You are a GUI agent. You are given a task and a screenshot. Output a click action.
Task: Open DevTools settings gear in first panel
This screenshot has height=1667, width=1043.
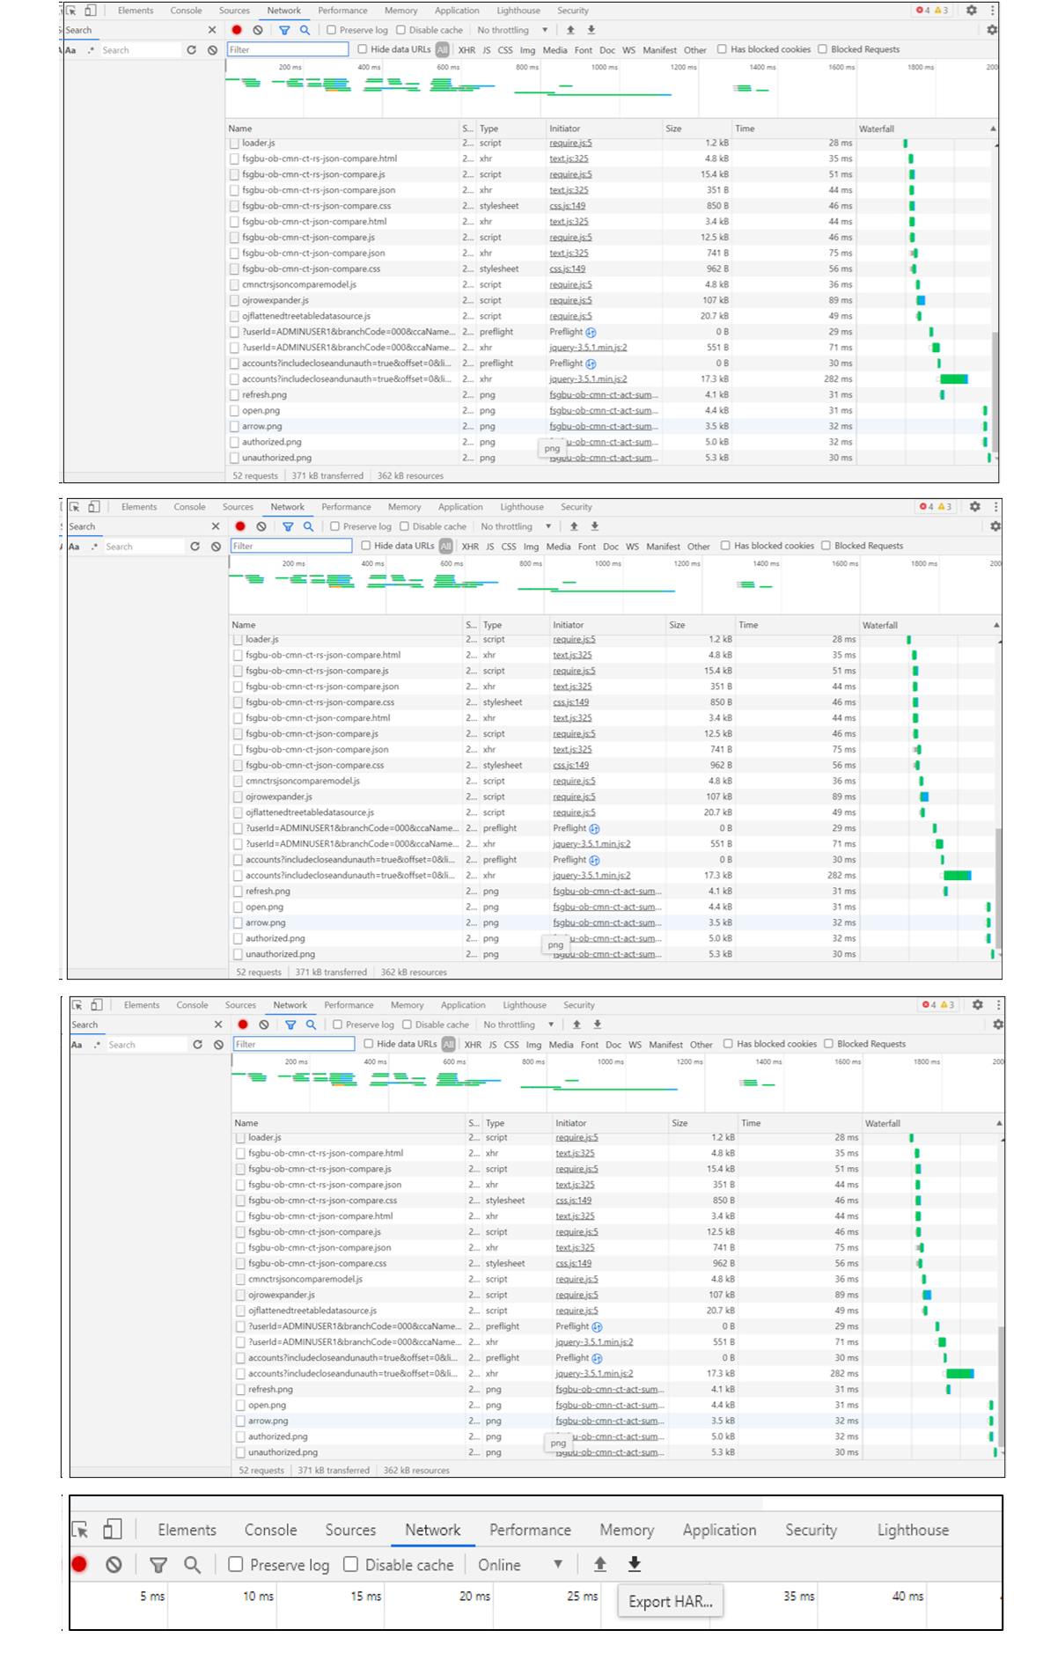[972, 11]
